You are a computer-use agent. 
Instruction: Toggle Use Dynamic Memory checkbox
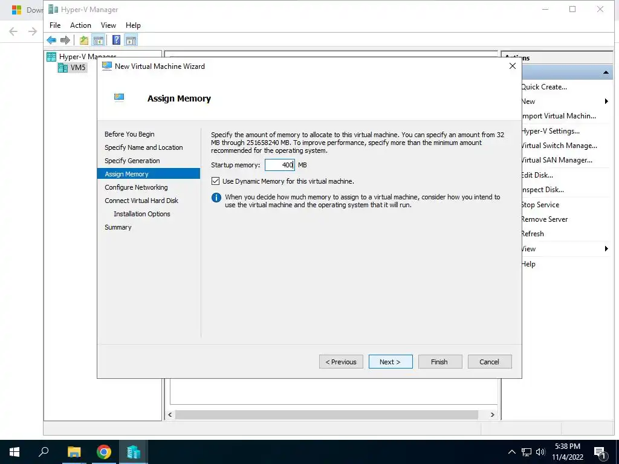click(x=216, y=181)
